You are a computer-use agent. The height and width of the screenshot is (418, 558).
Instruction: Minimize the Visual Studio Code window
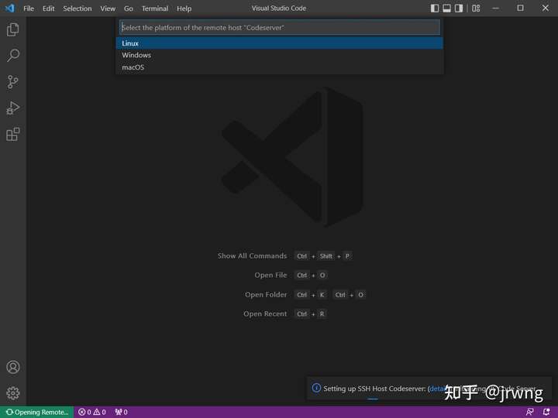point(495,8)
